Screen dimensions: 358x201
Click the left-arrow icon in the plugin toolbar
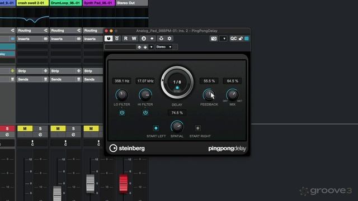pos(152,39)
